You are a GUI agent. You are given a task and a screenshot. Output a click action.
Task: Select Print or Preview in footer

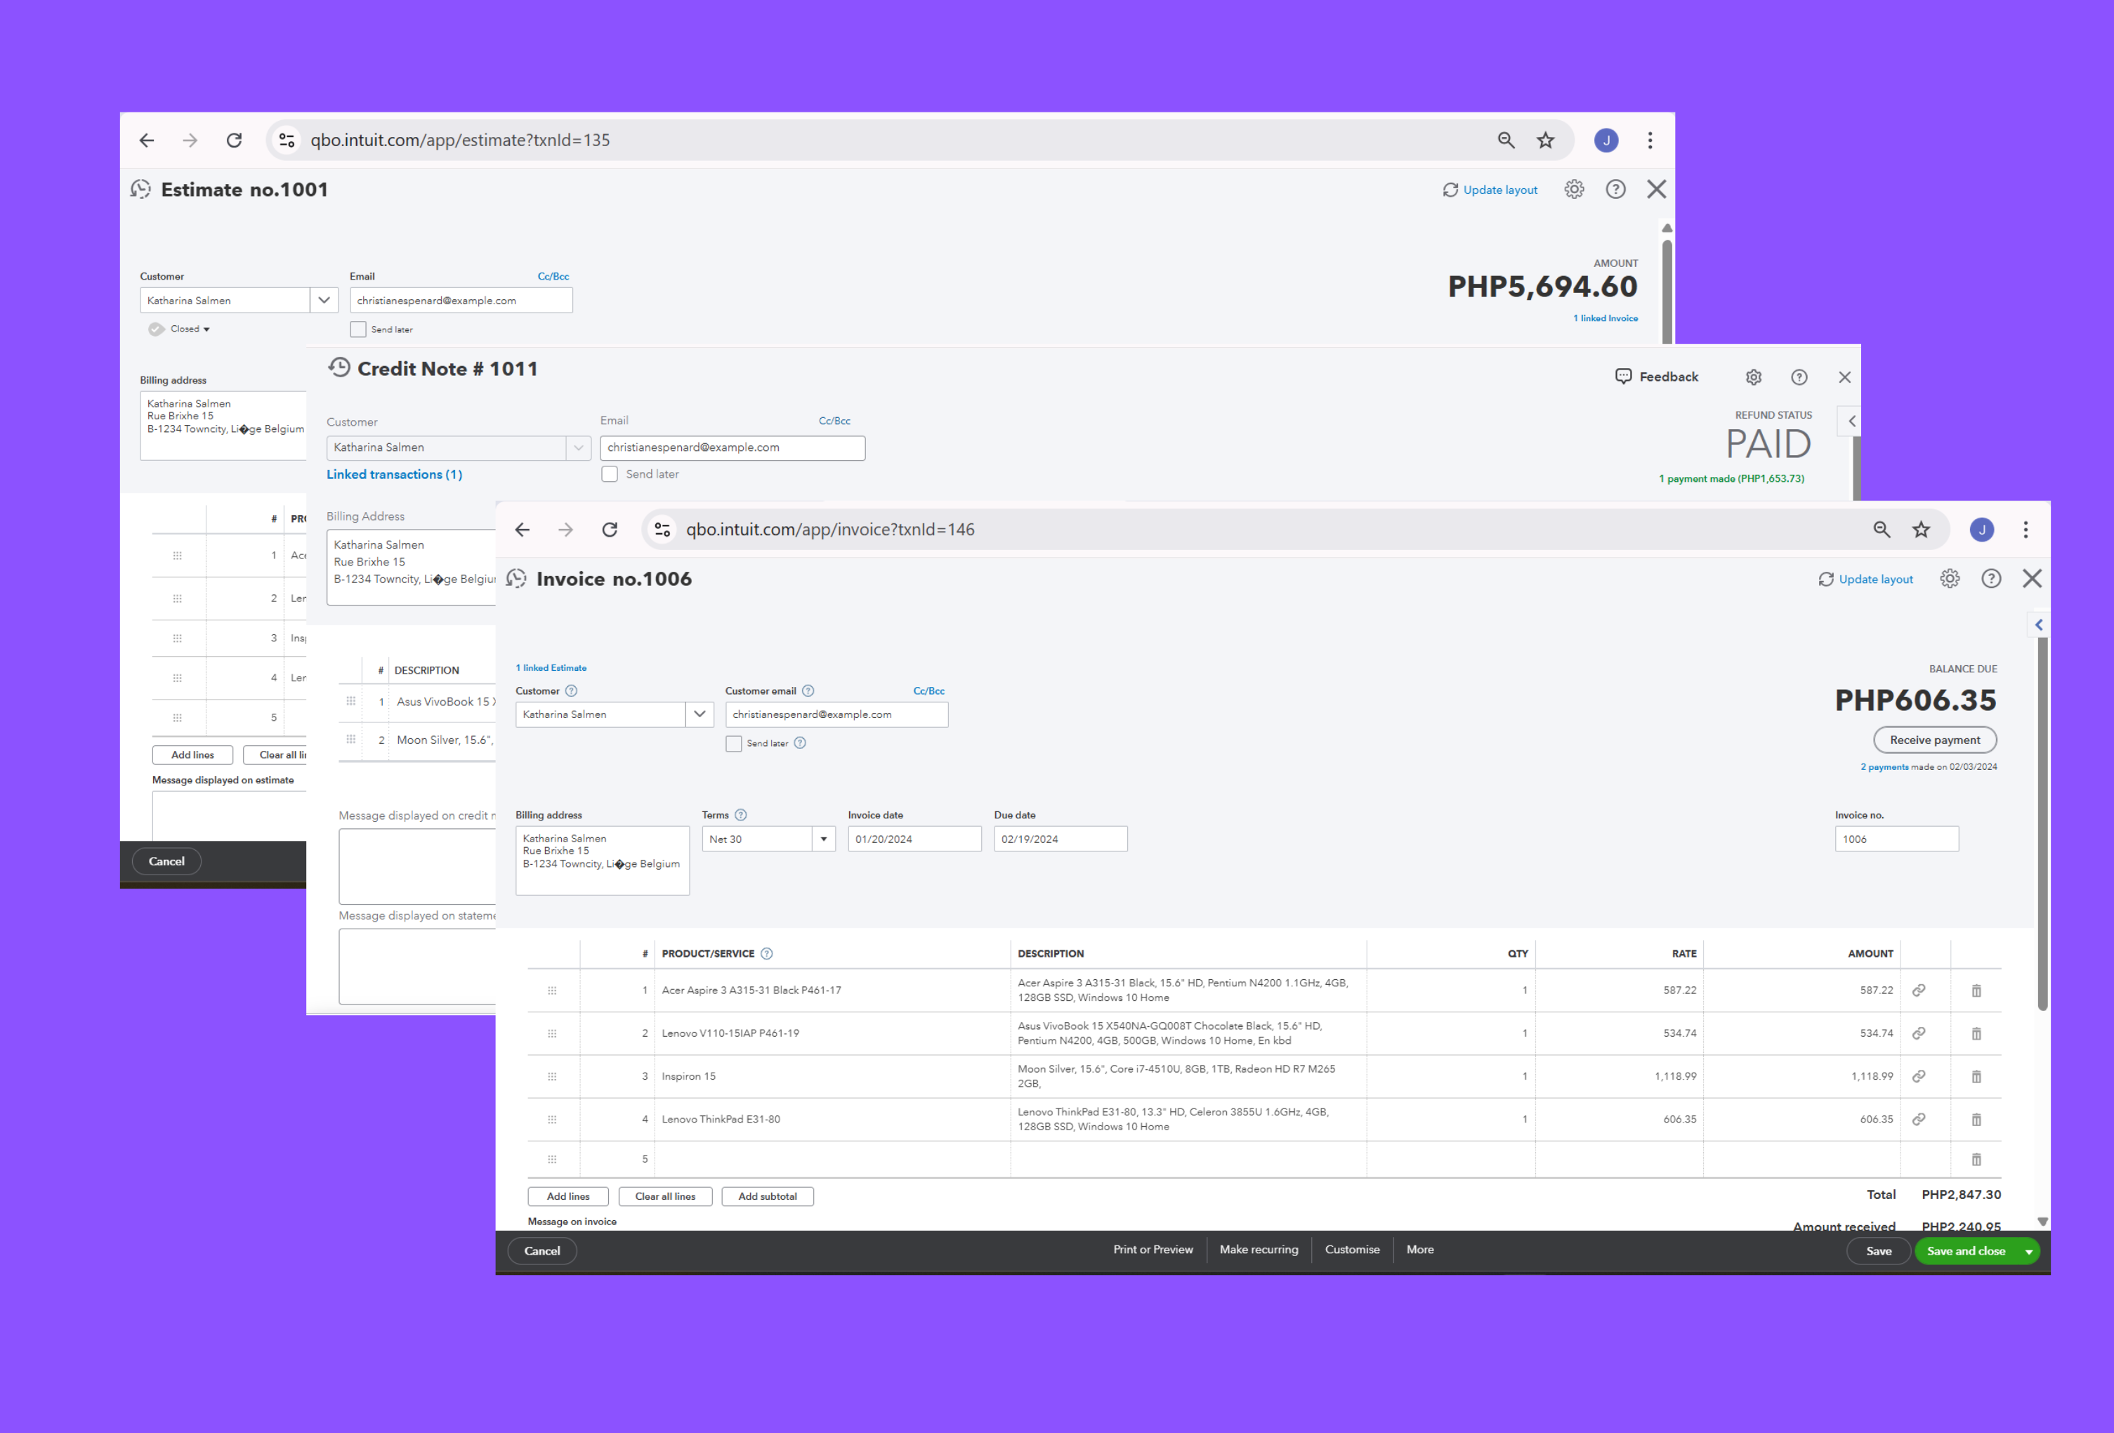[1153, 1249]
